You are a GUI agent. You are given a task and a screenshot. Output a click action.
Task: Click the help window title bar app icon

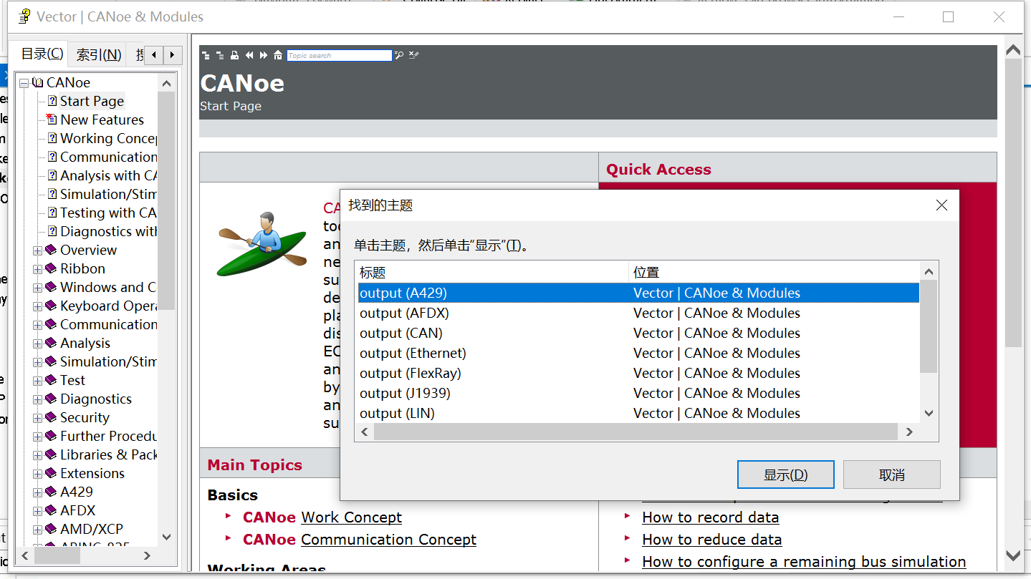pyautogui.click(x=24, y=16)
